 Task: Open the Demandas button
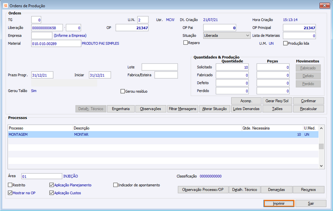(276, 190)
